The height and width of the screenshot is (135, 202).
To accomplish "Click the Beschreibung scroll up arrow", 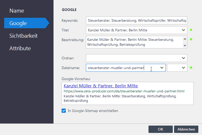I will (x=185, y=39).
